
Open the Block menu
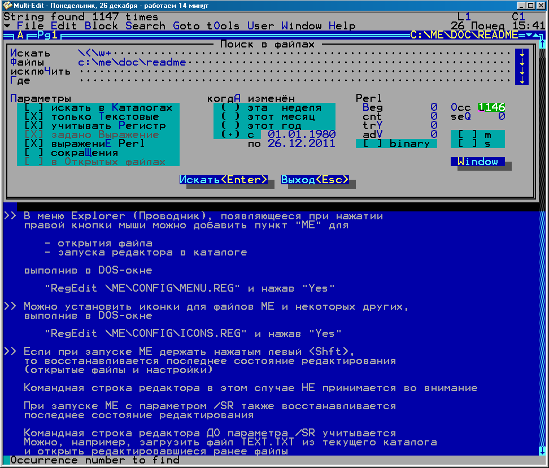coord(101,26)
